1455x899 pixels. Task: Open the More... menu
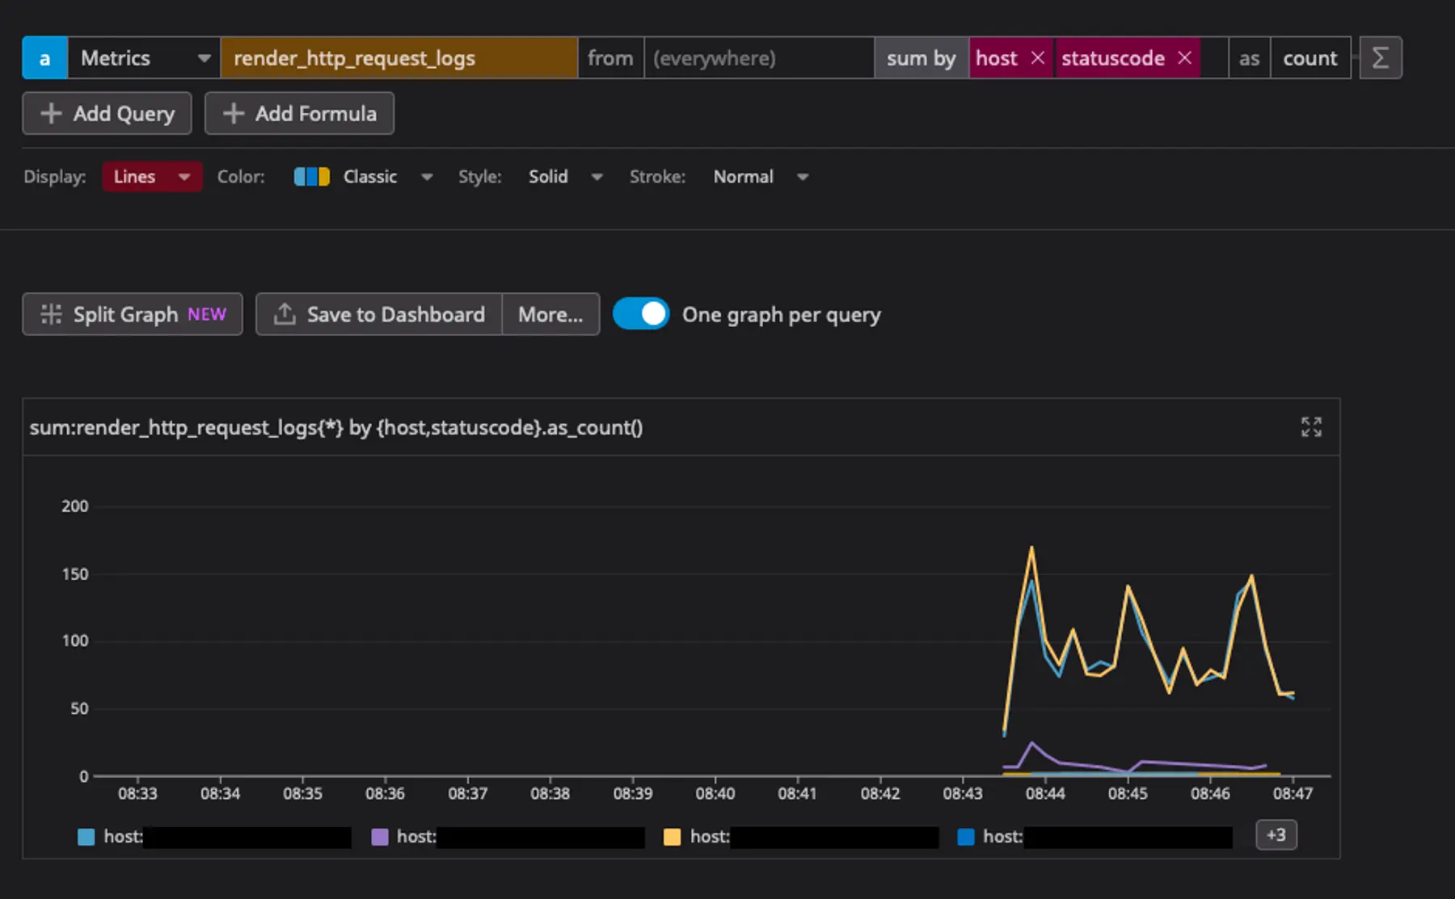(550, 314)
